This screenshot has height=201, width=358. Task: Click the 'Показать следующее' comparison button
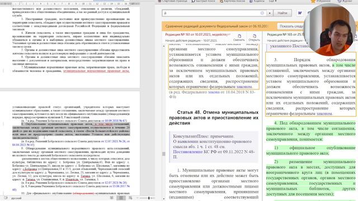pos(291,26)
